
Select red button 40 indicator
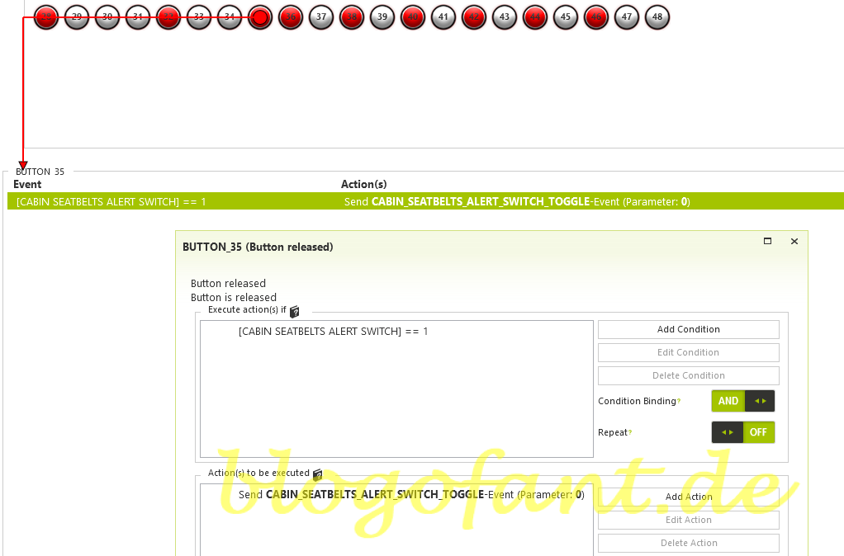pyautogui.click(x=413, y=16)
